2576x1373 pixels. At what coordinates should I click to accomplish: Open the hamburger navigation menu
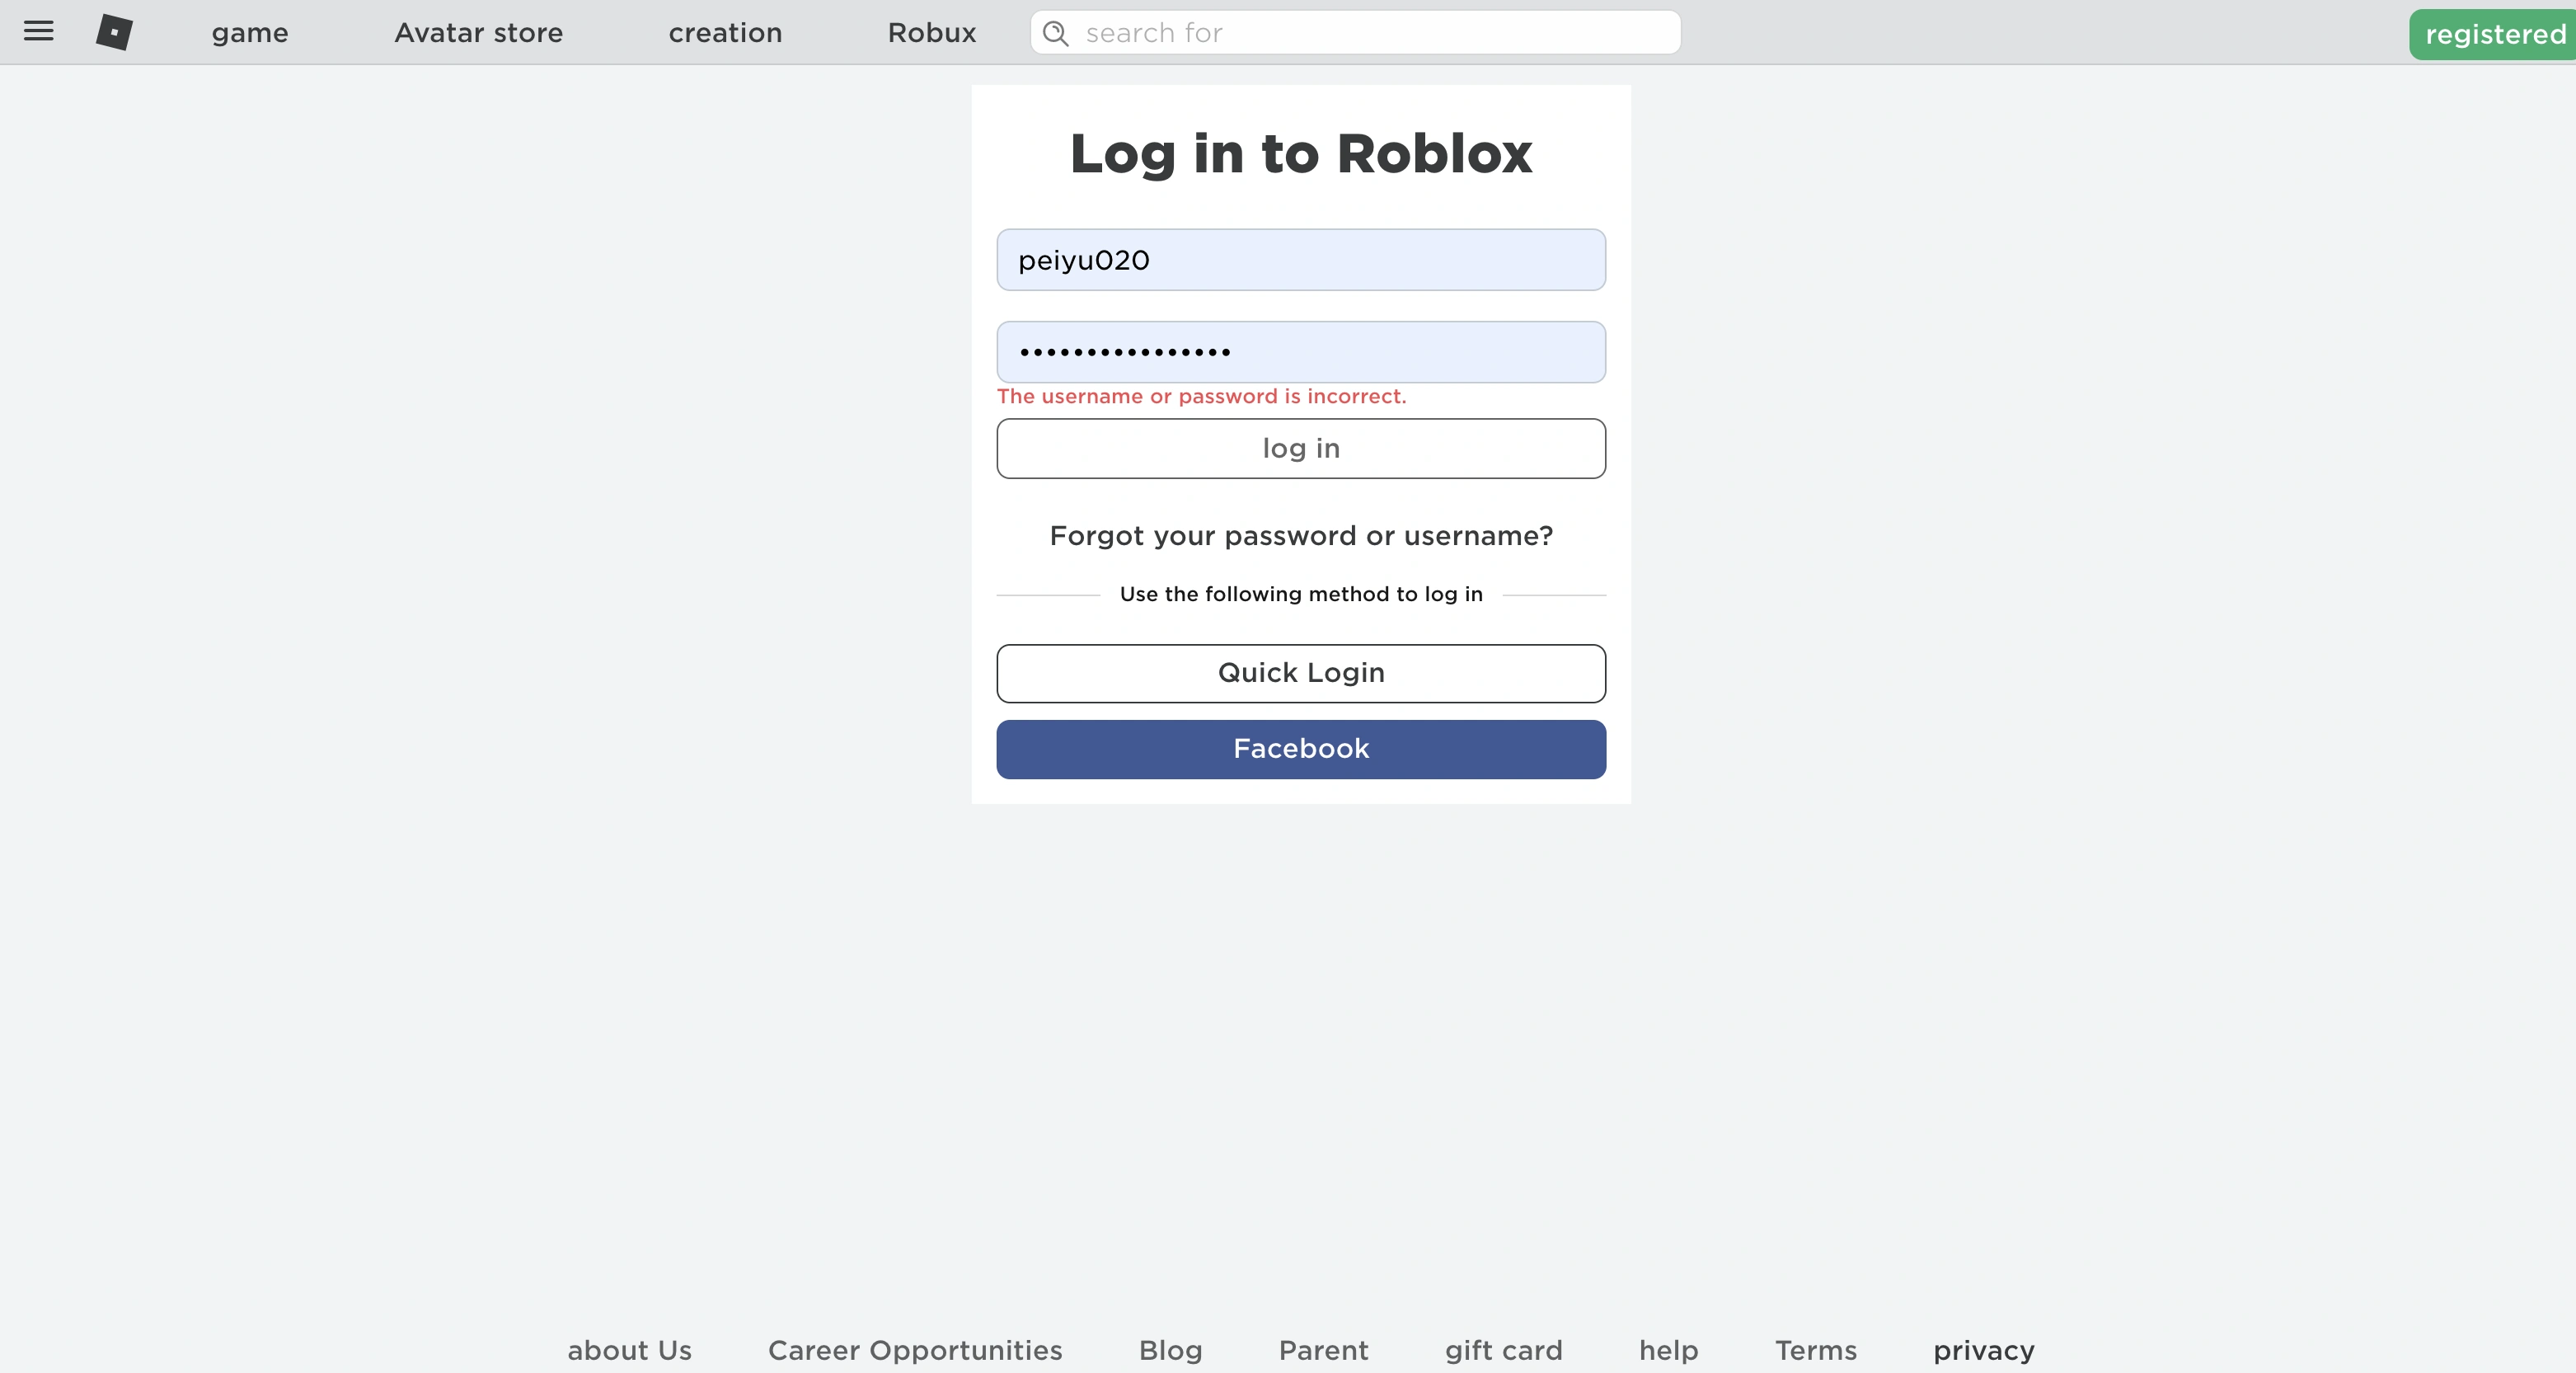[x=39, y=31]
